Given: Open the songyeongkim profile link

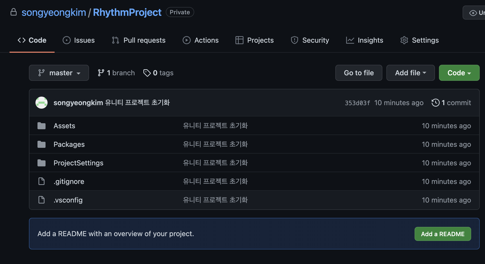Looking at the screenshot, I should pyautogui.click(x=54, y=12).
